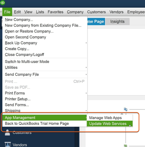Expand the Back Up Company submenu
The image size is (145, 147).
(x=45, y=43)
